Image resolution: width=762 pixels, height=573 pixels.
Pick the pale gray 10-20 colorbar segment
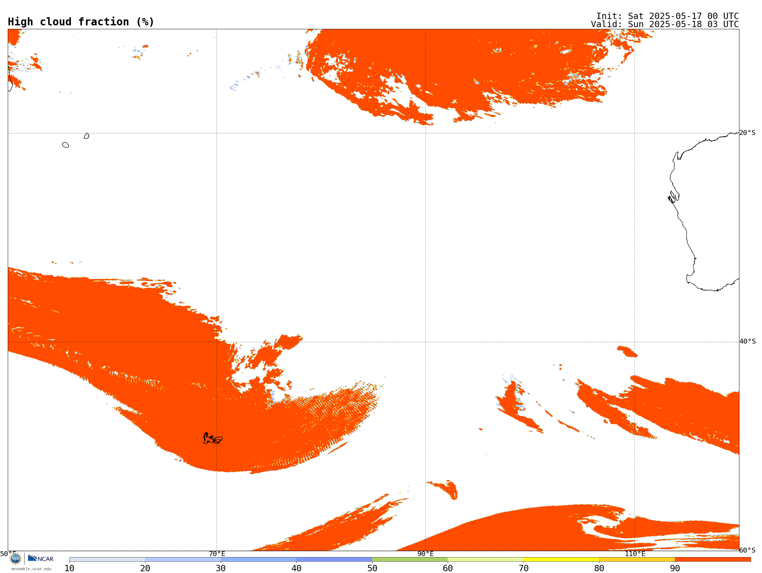[107, 560]
